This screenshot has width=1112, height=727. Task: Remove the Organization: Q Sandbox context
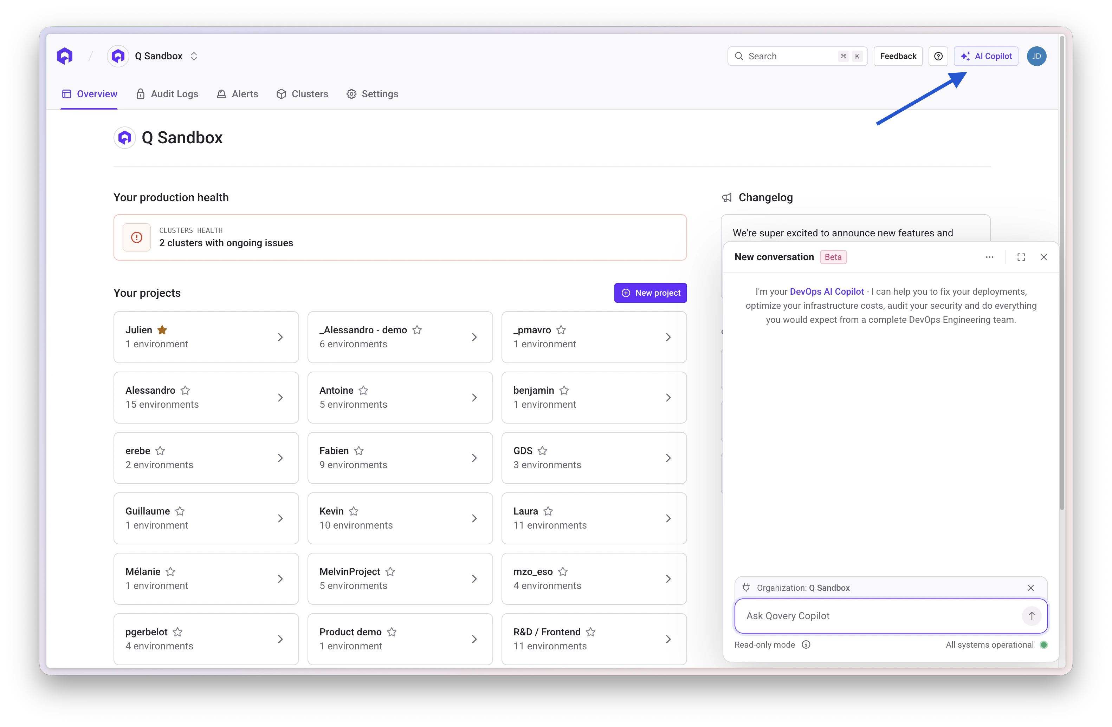click(x=1030, y=587)
